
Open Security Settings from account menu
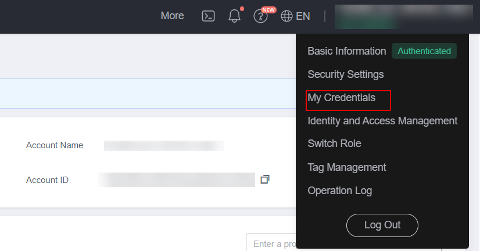tap(346, 74)
